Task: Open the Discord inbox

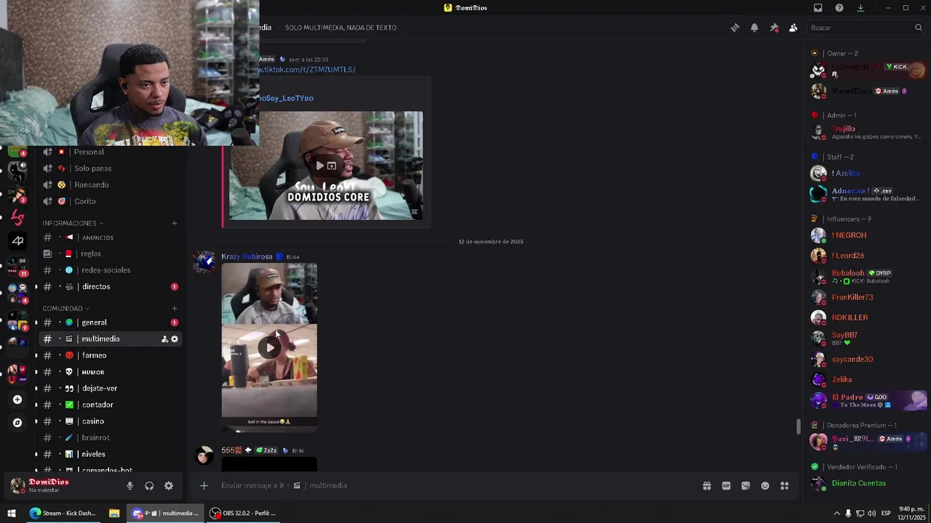Action: coord(818,8)
